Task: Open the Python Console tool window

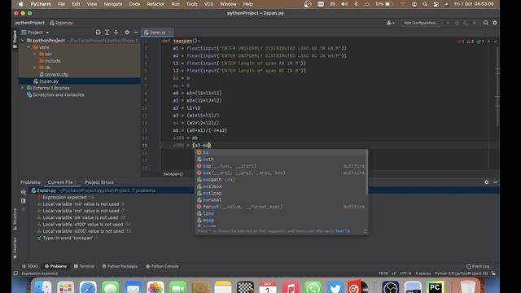Action: pos(162,266)
